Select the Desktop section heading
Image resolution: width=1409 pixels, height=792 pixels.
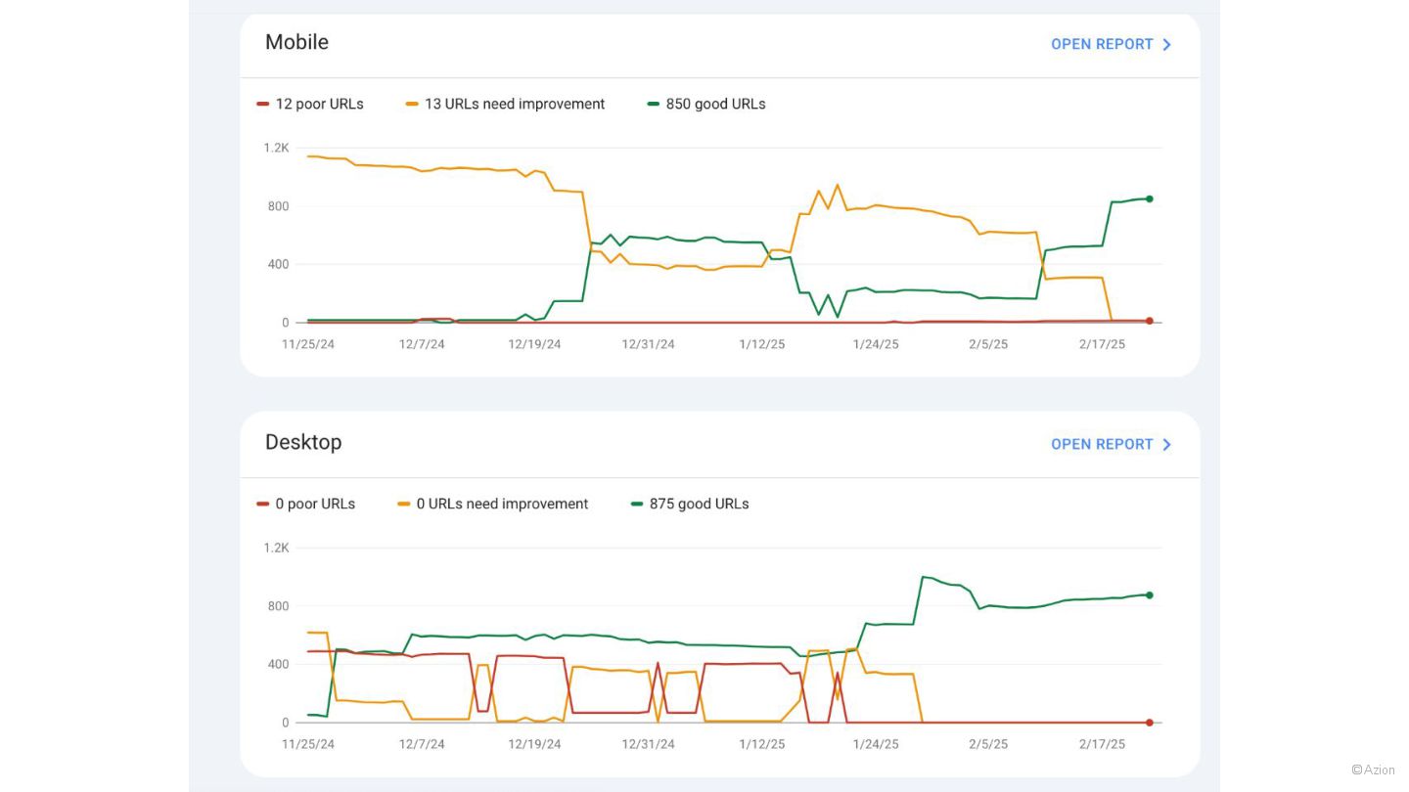coord(303,442)
